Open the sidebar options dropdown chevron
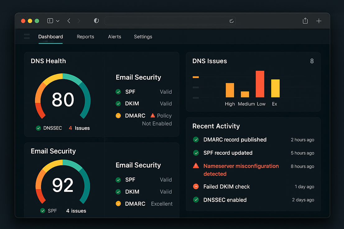Viewport: 344px width, 229px height. pos(58,21)
